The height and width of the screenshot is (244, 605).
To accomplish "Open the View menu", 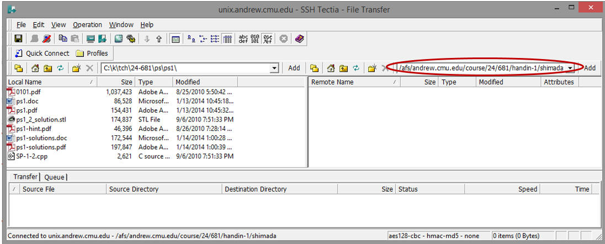I will click(x=59, y=25).
